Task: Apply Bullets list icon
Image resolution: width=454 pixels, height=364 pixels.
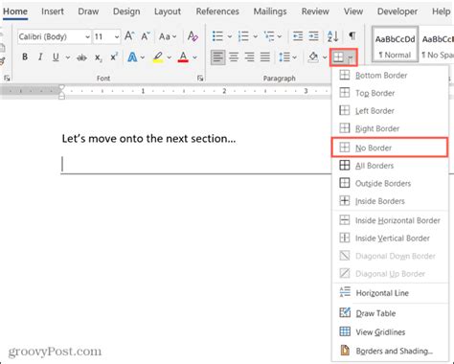Action: [x=217, y=36]
